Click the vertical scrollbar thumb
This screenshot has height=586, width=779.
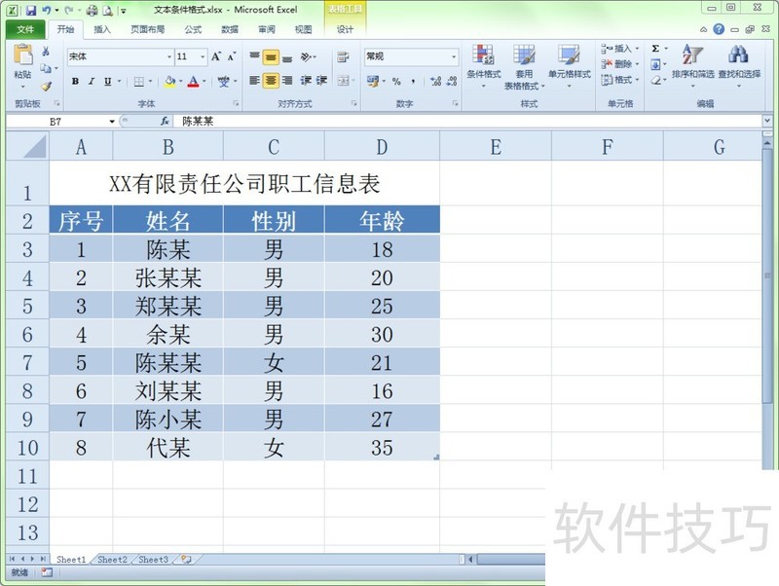click(x=767, y=275)
